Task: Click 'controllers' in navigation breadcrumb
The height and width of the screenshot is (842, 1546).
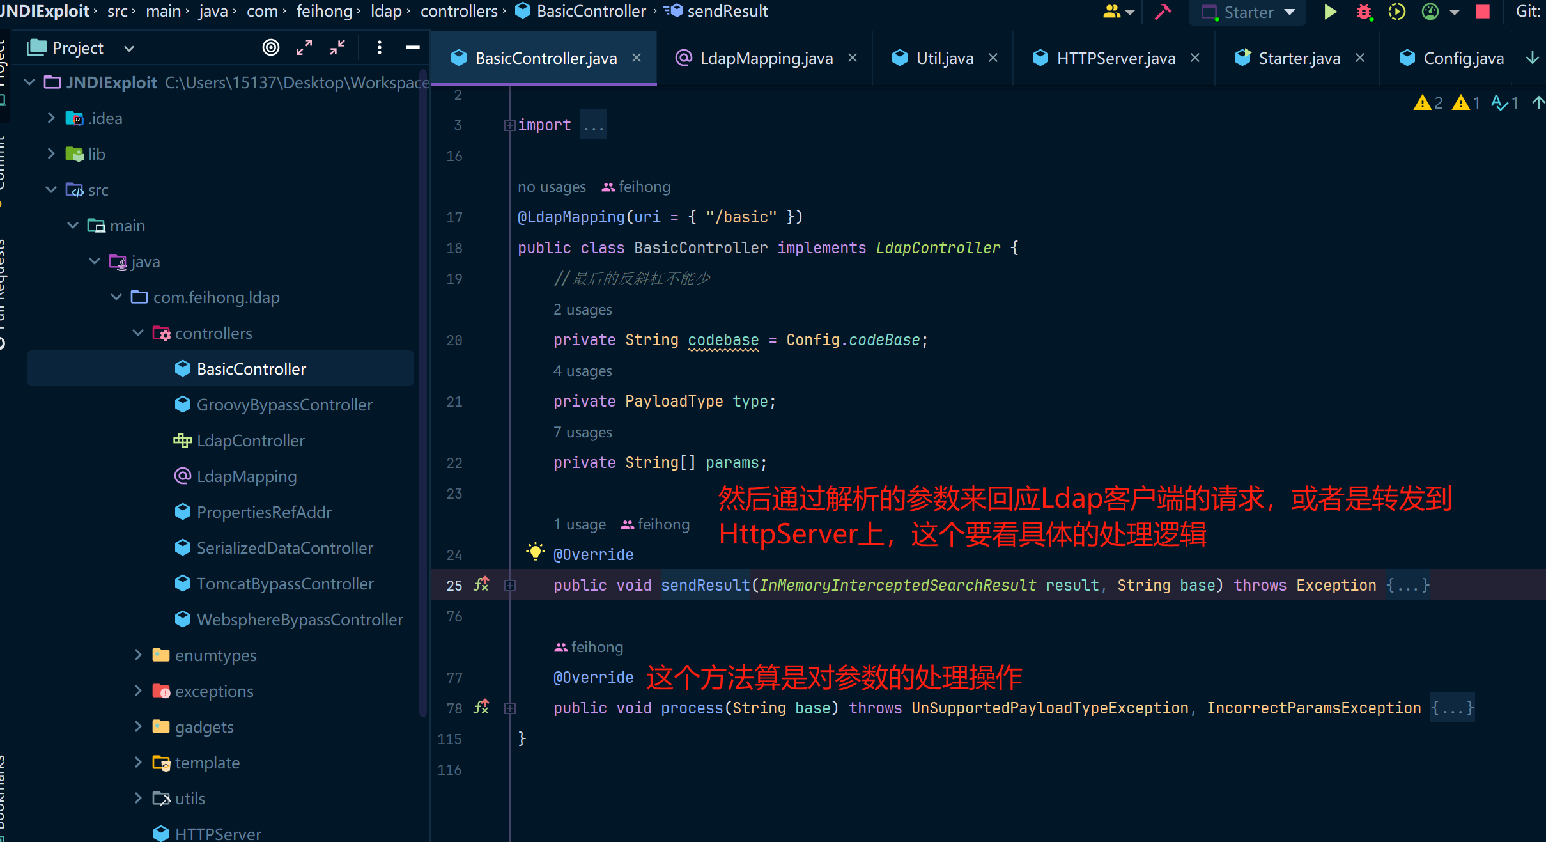Action: (x=459, y=11)
